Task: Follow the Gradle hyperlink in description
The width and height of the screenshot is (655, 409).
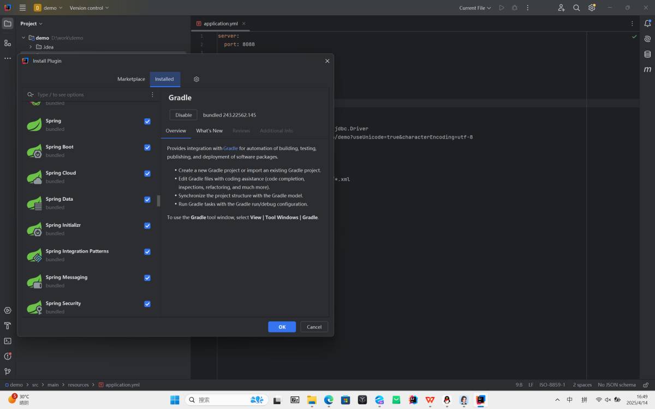Action: [230, 148]
